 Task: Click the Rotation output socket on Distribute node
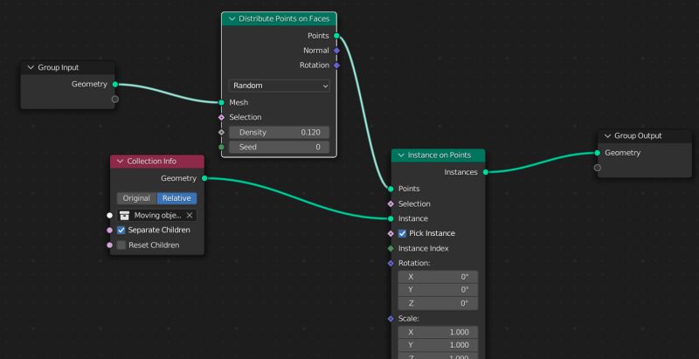tap(336, 65)
